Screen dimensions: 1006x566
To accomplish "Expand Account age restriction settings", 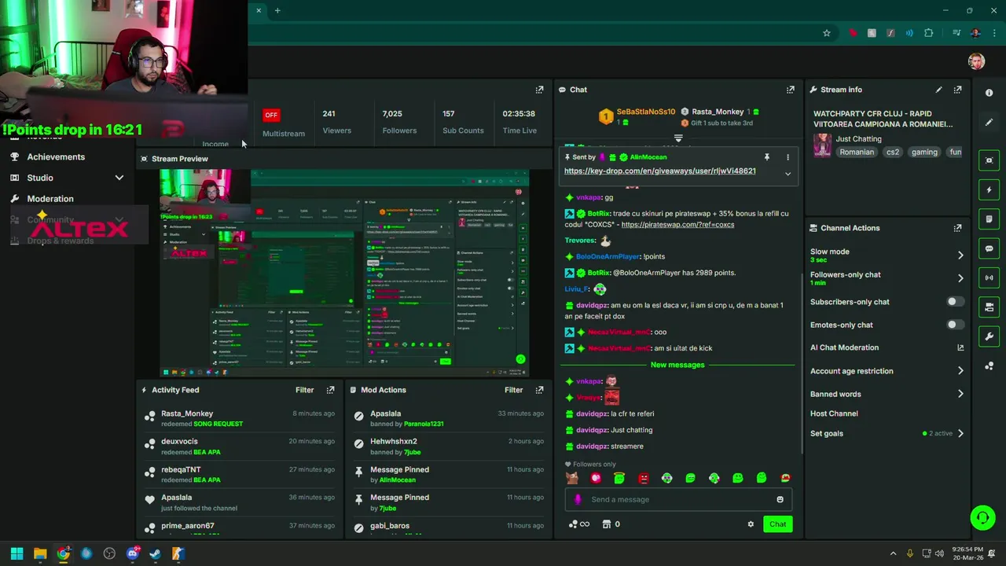I will tap(960, 371).
